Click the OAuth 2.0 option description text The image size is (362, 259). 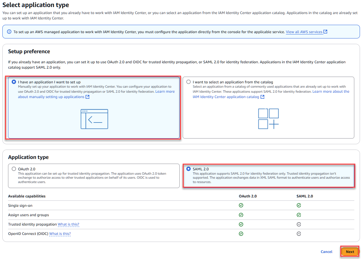[x=92, y=178]
